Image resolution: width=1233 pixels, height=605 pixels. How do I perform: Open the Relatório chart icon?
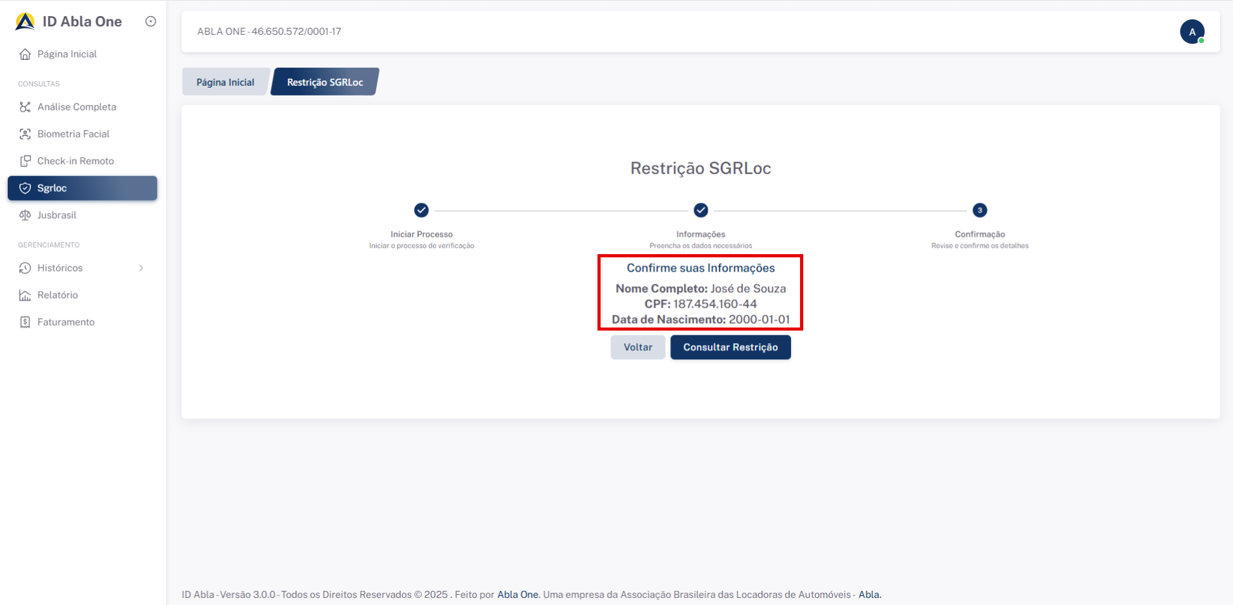tap(25, 295)
